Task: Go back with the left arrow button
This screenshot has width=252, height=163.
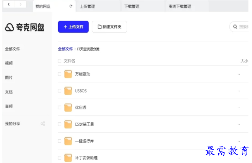Action: point(9,4)
